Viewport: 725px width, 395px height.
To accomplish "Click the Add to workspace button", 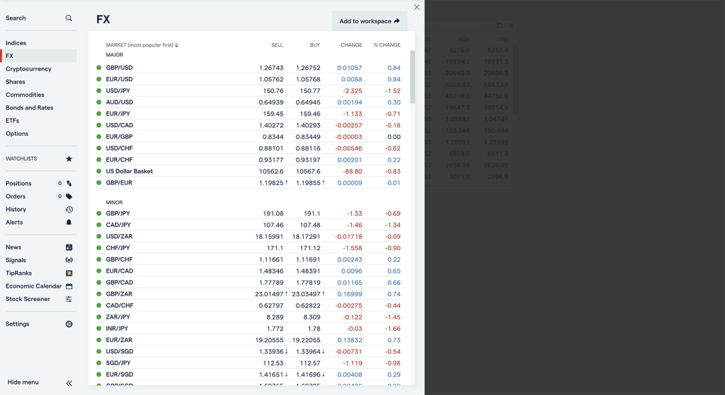I will [369, 21].
